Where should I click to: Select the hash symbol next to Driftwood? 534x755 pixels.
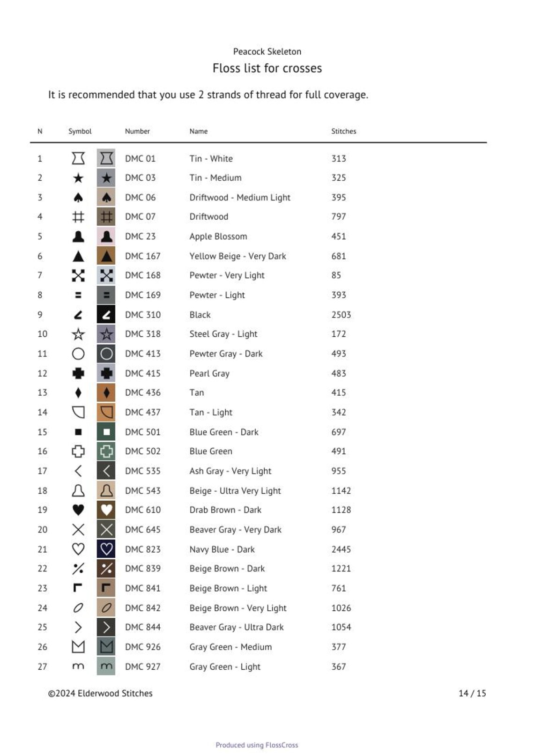[78, 217]
